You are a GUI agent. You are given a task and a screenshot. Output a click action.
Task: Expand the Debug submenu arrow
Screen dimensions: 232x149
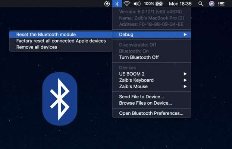(185, 35)
